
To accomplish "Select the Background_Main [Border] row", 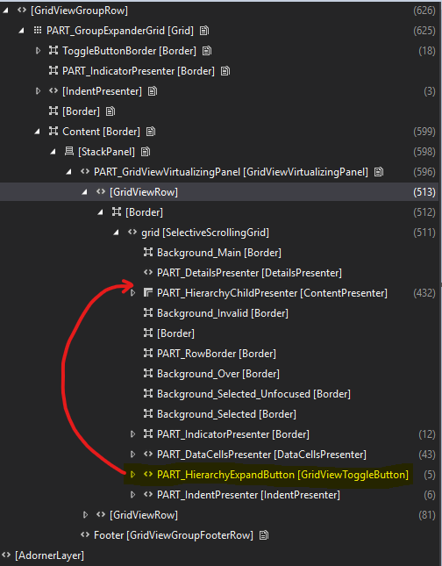I will [x=219, y=253].
